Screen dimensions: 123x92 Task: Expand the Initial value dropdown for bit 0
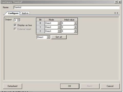click(x=75, y=23)
